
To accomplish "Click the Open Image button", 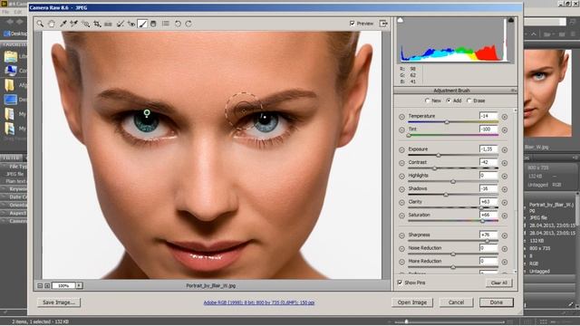I will tap(412, 302).
